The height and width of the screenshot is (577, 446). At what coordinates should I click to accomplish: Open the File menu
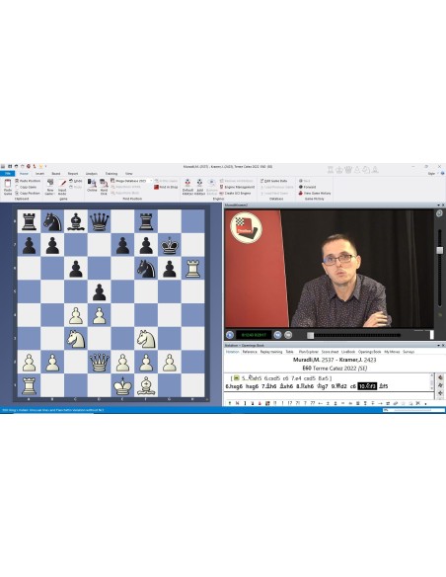click(x=7, y=173)
